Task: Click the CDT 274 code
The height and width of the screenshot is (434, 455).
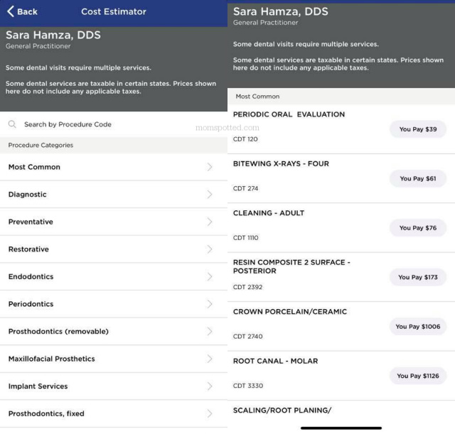Action: click(x=245, y=188)
